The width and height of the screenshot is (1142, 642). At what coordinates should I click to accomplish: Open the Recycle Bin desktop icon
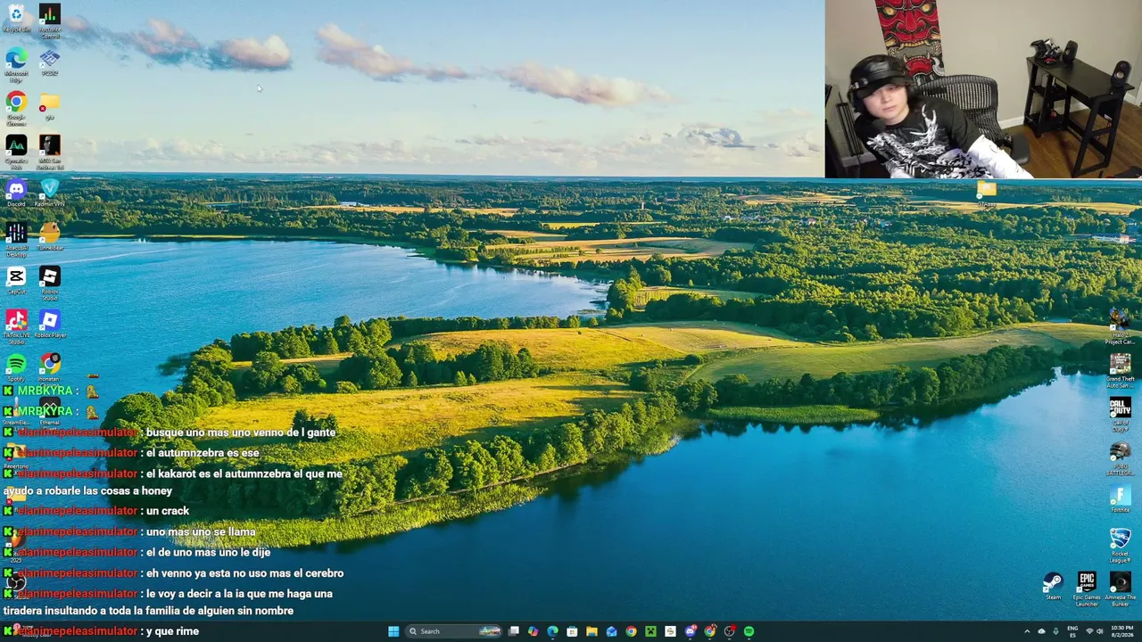16,18
